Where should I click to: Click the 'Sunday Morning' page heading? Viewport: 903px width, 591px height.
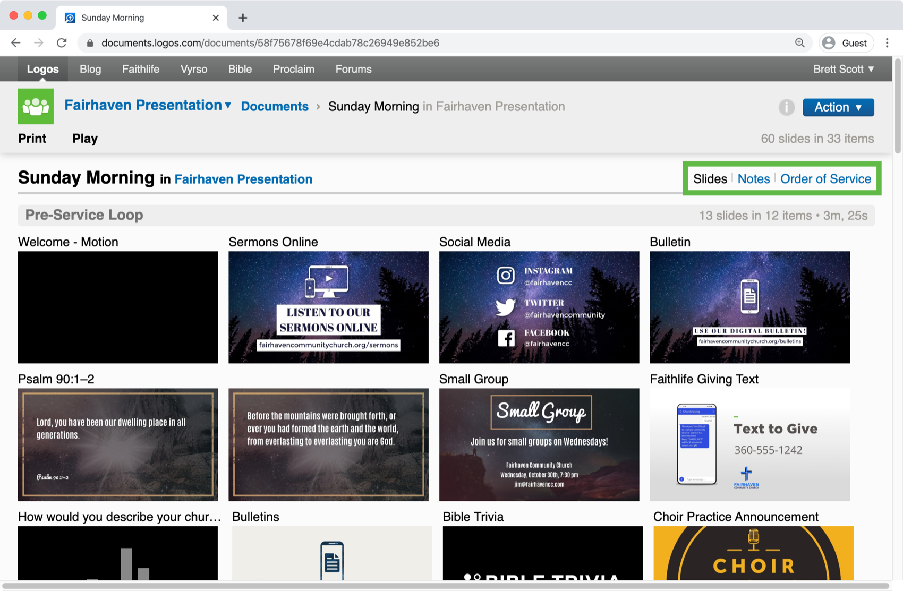click(x=86, y=177)
